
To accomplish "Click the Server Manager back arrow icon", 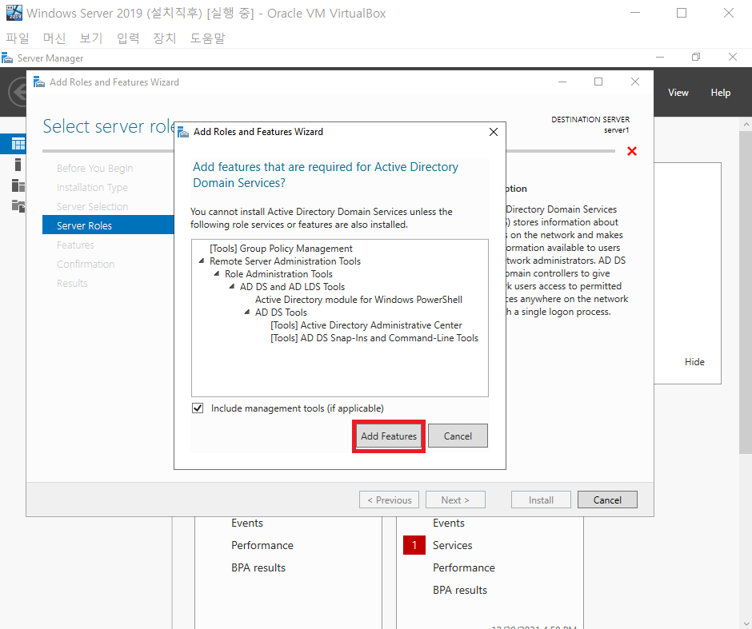I will point(18,92).
